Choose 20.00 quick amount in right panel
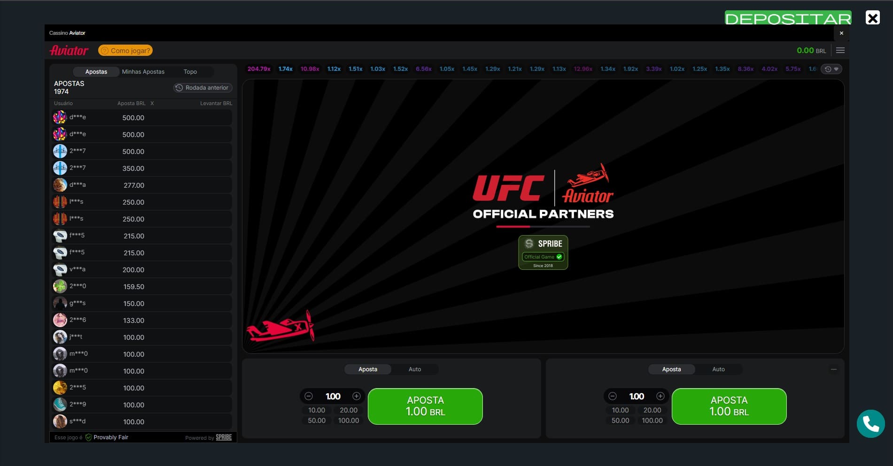The height and width of the screenshot is (466, 893). pyautogui.click(x=652, y=410)
